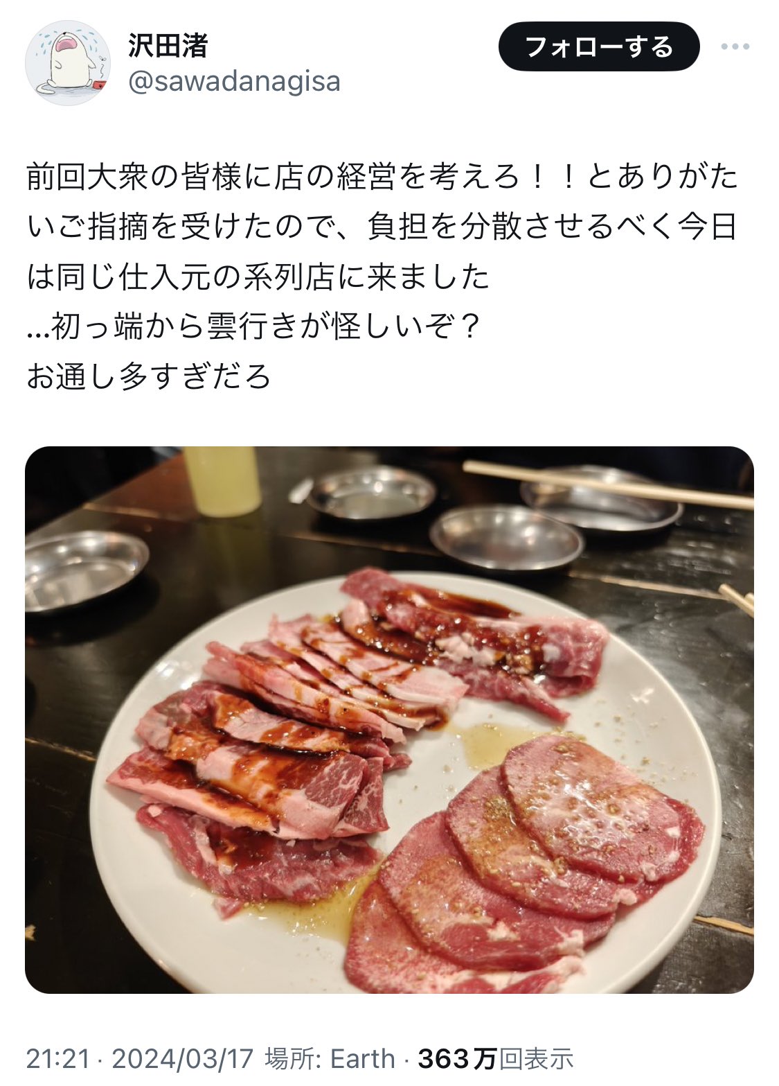
Task: Click the 21:21 post time
Action: (58, 1058)
